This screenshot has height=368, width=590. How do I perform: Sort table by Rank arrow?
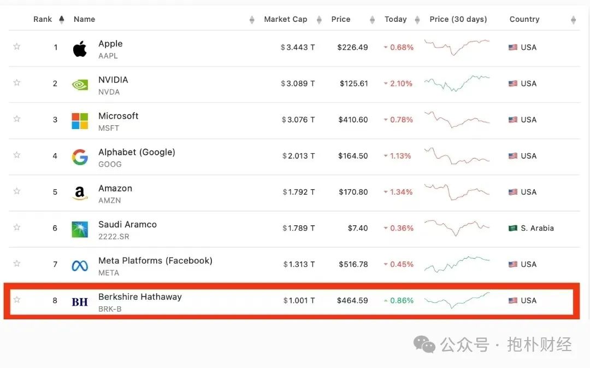pyautogui.click(x=61, y=20)
